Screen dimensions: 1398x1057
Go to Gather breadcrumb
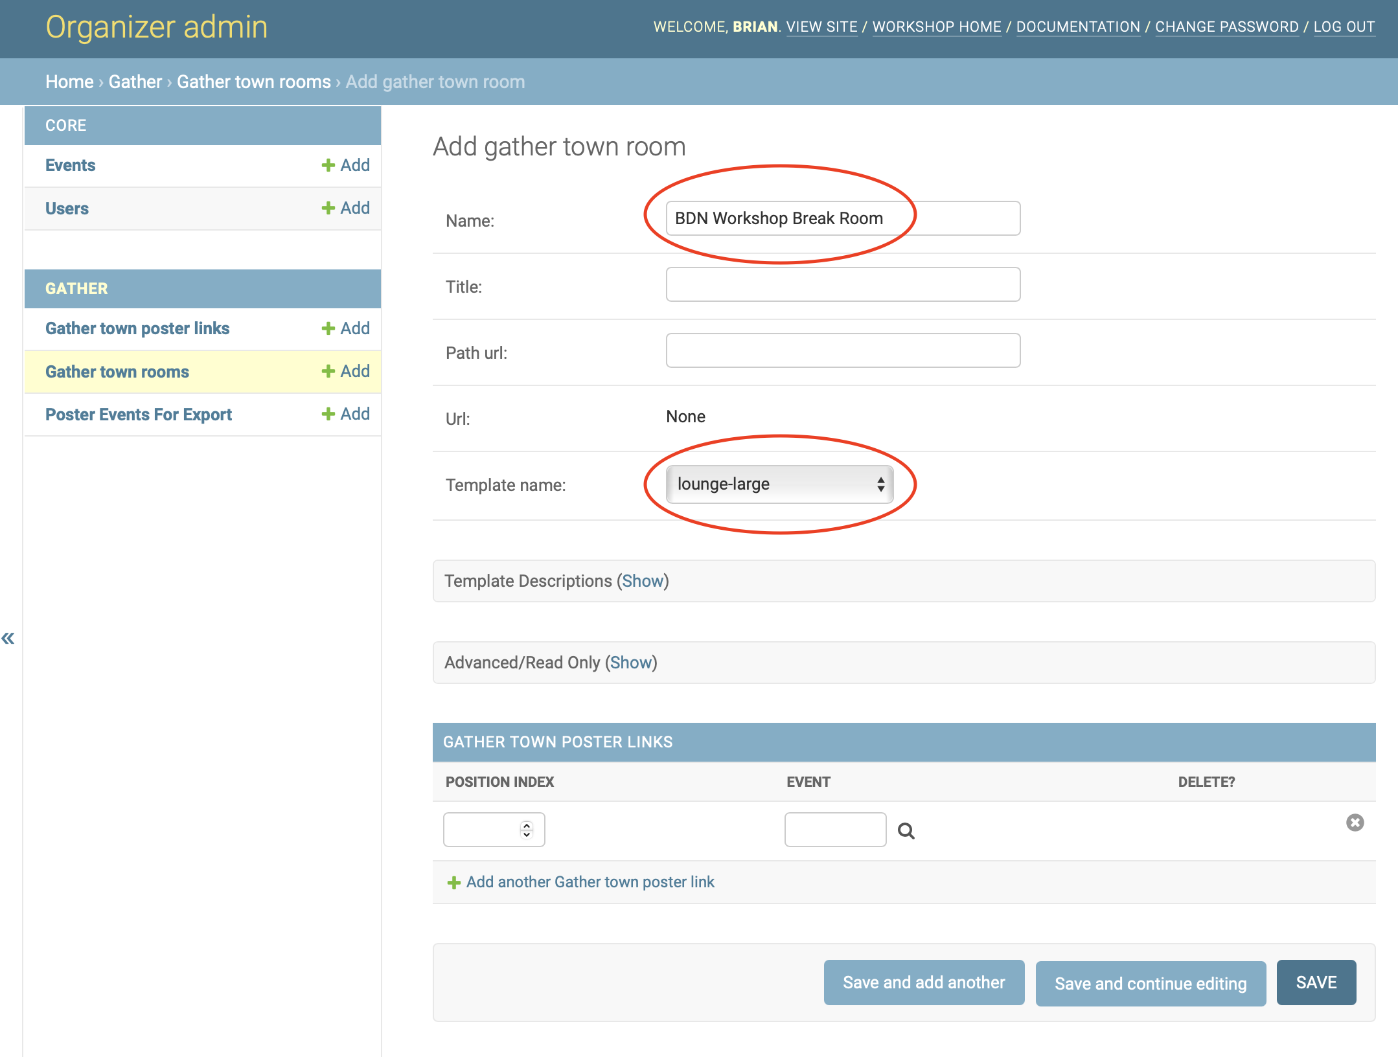tap(135, 82)
